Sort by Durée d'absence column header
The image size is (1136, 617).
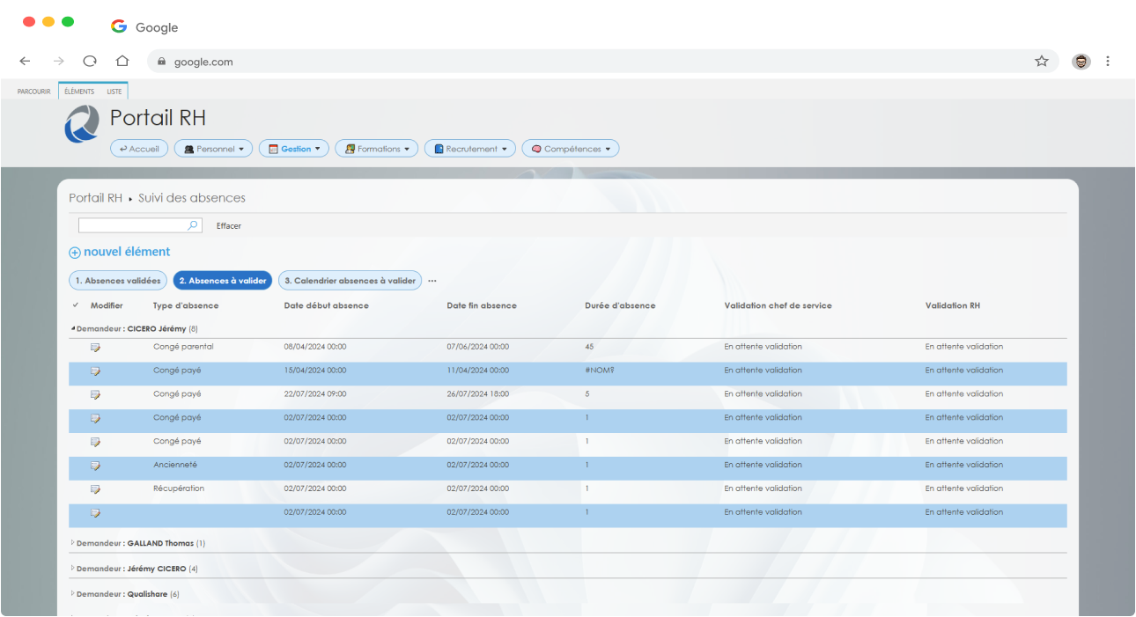pyautogui.click(x=620, y=305)
